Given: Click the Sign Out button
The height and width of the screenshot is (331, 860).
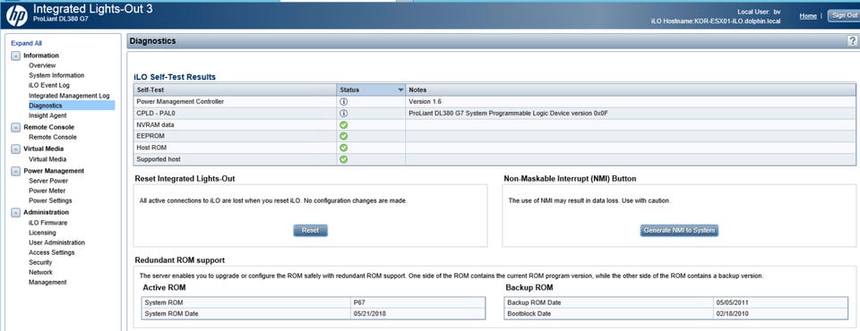Looking at the screenshot, I should point(844,15).
